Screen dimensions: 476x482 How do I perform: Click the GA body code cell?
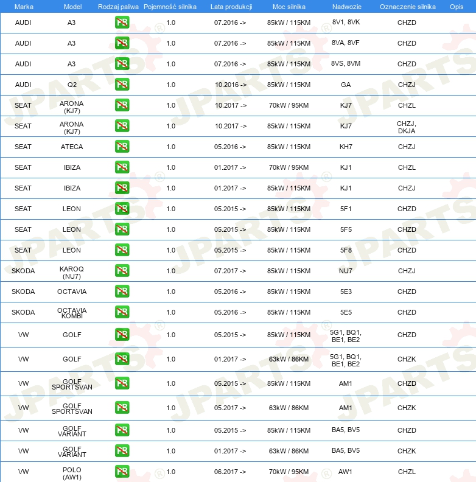[x=346, y=85]
